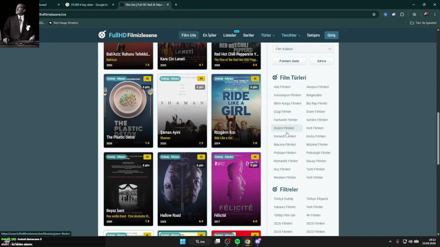Open the Félicité movie poster
The width and height of the screenshot is (440, 247).
pyautogui.click(x=236, y=189)
